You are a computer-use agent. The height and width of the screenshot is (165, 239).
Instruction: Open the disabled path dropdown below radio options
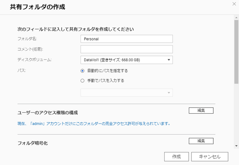pos(127,93)
